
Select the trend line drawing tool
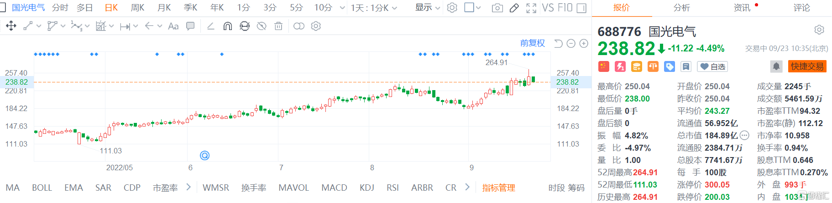[x=28, y=26]
